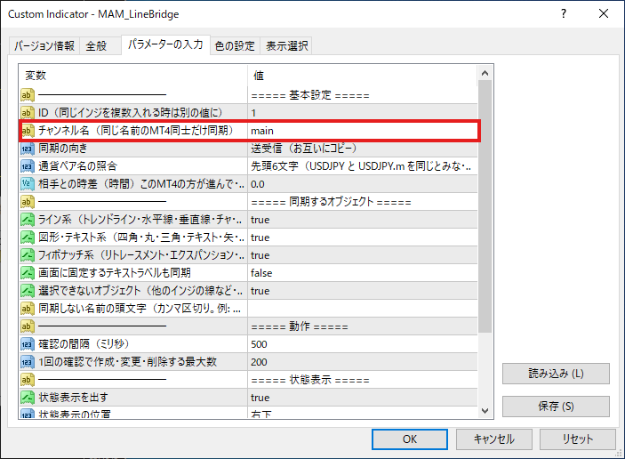Click the 変数 column header

[x=132, y=75]
